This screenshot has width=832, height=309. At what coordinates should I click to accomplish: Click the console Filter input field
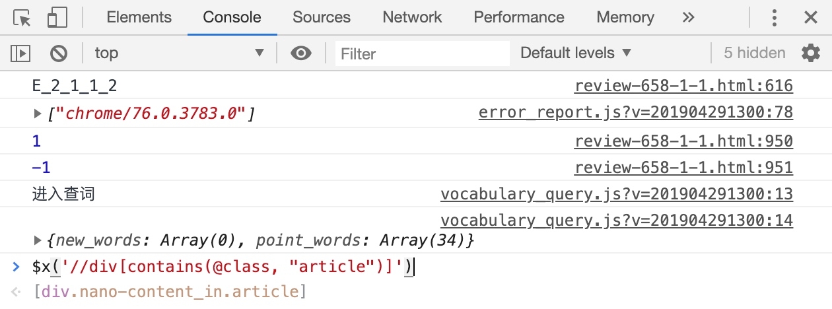coord(423,53)
